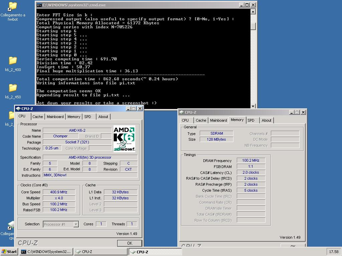The height and width of the screenshot is (256, 342).
Task: Open the Memory tab in left CPU-Z
Action: tap(74, 117)
